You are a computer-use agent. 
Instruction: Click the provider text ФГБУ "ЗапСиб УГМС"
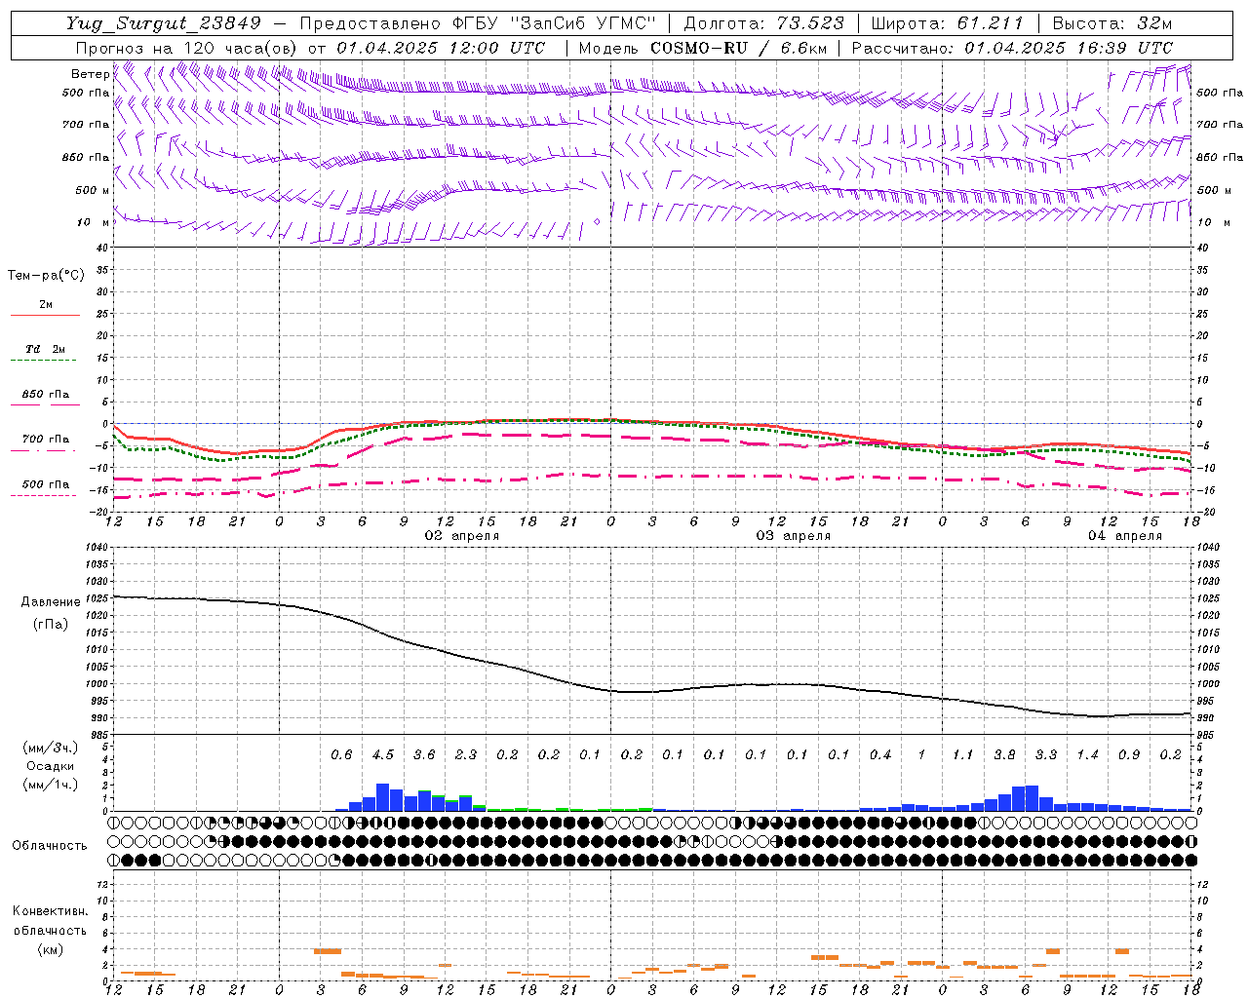[x=553, y=23]
